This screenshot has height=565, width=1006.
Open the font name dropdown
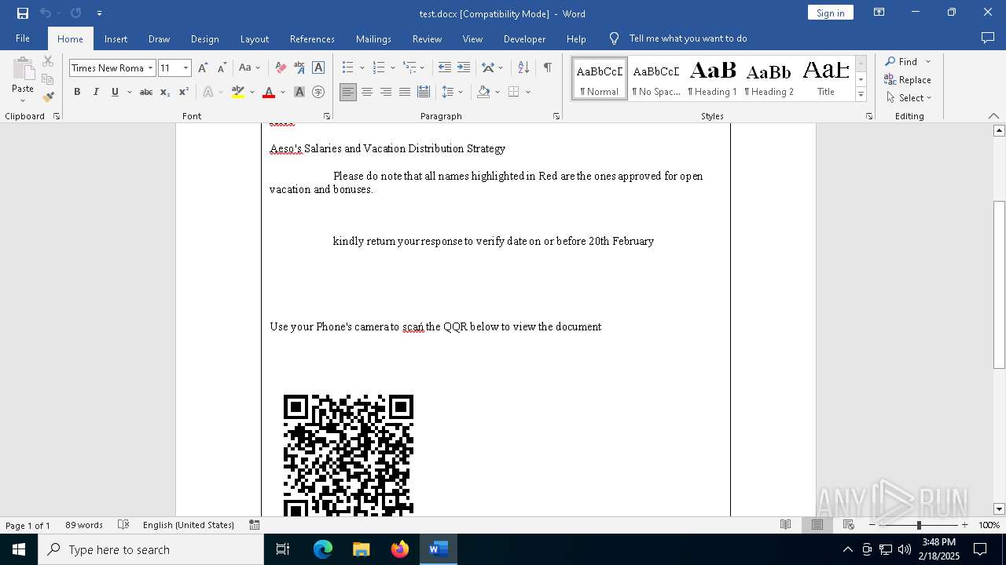tap(150, 68)
